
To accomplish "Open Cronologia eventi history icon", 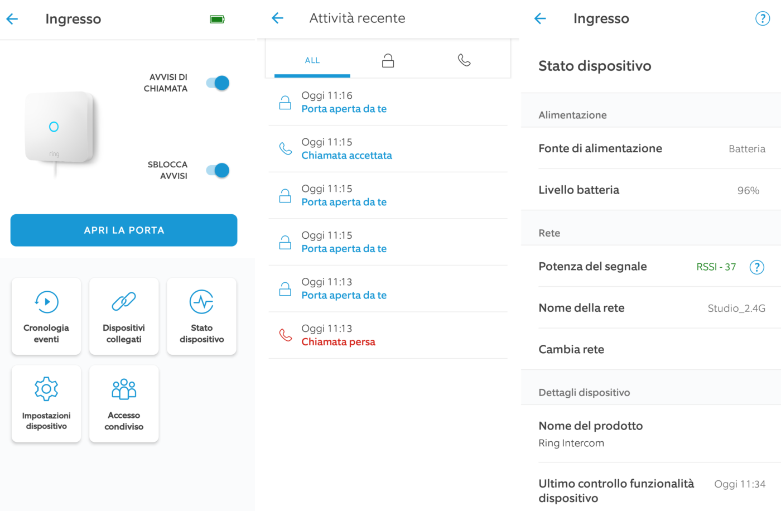I will point(46,302).
